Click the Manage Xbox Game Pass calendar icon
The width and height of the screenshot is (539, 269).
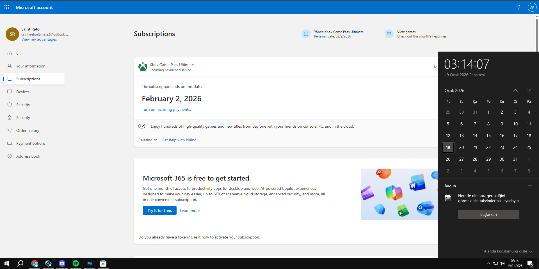pyautogui.click(x=306, y=34)
